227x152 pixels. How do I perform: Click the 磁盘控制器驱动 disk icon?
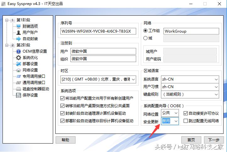(19, 89)
